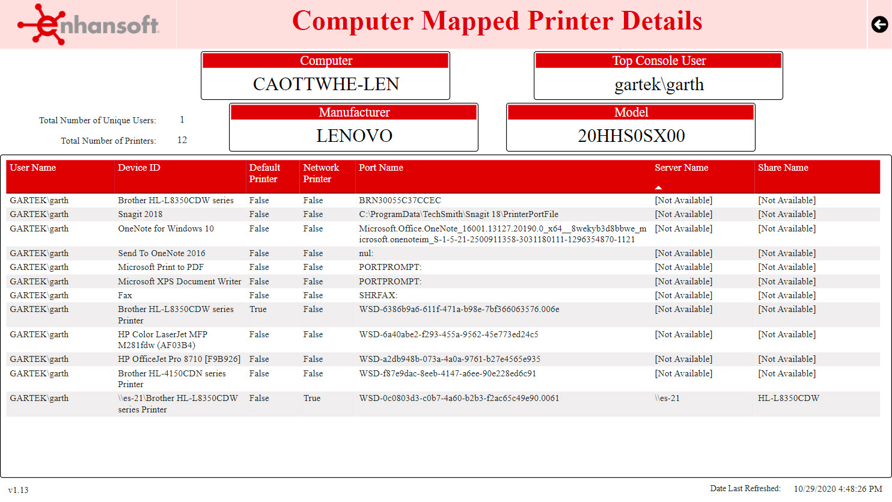892x502 pixels.
Task: Sort the table by User Name column
Action: pos(33,167)
